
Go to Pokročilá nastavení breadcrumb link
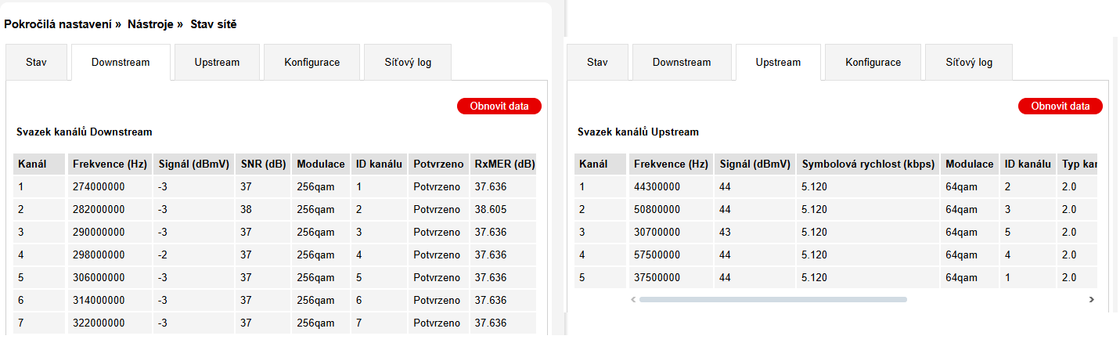click(59, 24)
